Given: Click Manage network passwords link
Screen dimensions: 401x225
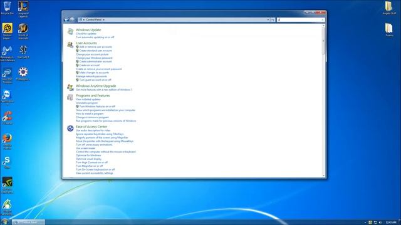Looking at the screenshot, I should (91, 76).
